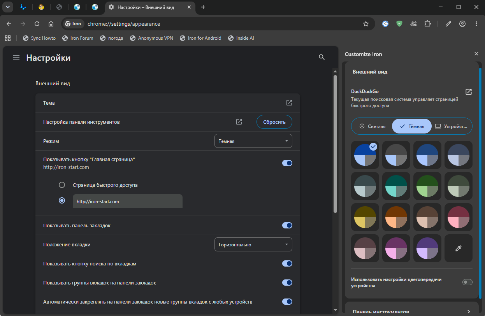Open the Iron Forum bookmark
Screen dimensions: 485x316
point(78,38)
